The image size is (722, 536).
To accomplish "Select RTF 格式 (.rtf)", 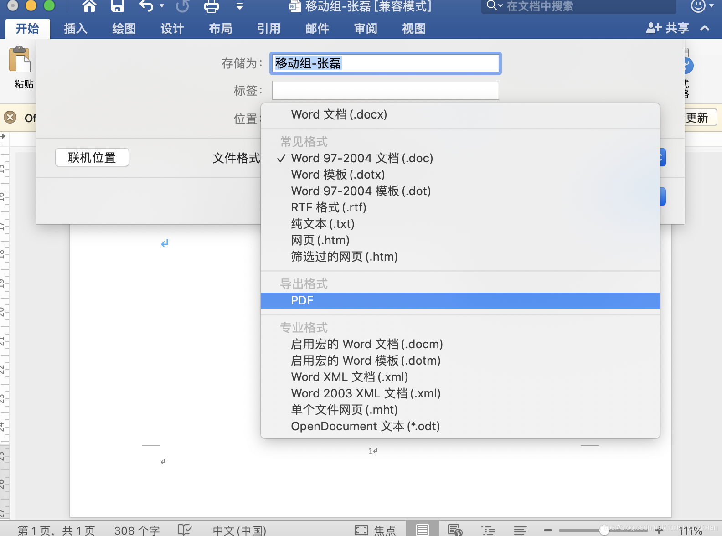I will [460, 207].
